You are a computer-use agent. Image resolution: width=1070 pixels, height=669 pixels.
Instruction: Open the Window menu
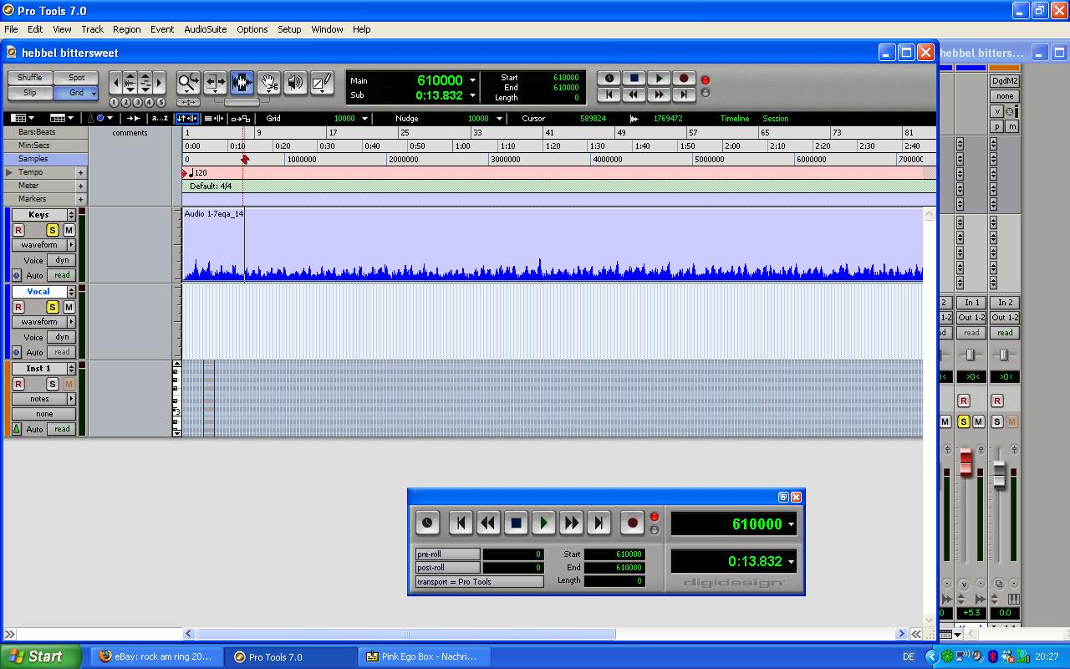327,29
